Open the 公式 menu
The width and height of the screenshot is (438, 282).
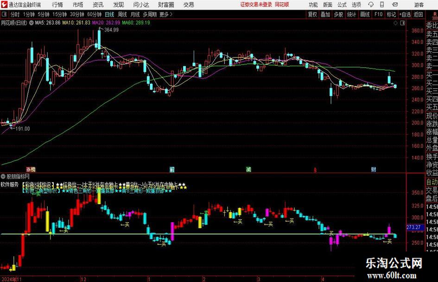(342, 5)
